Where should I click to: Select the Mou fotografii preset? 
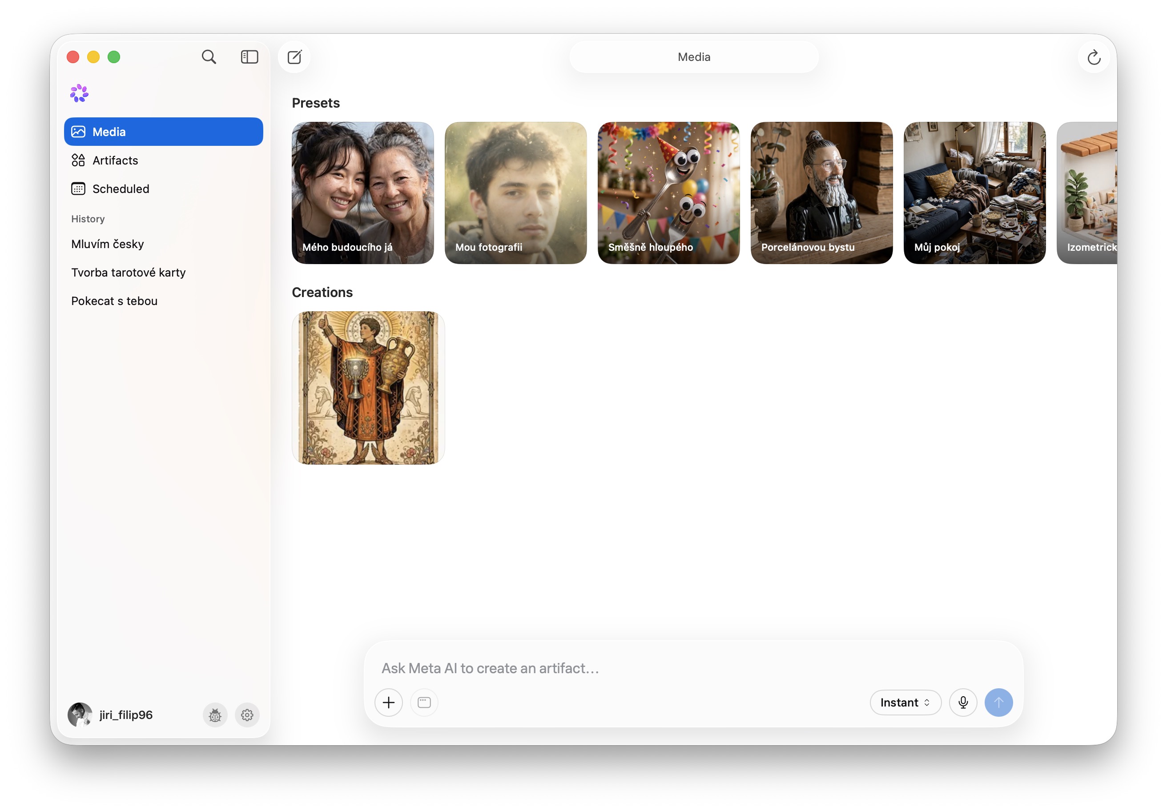tap(516, 193)
